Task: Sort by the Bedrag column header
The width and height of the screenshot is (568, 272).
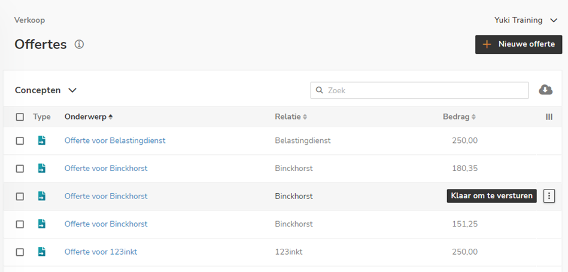Action: tap(459, 117)
